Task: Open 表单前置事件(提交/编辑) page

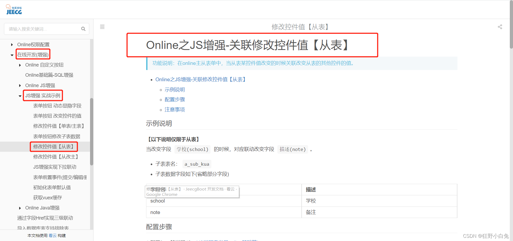Action: click(60, 177)
